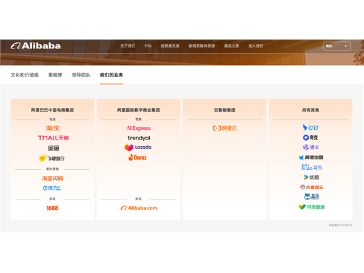
Task: Open the 通义 logo
Action: [311, 147]
